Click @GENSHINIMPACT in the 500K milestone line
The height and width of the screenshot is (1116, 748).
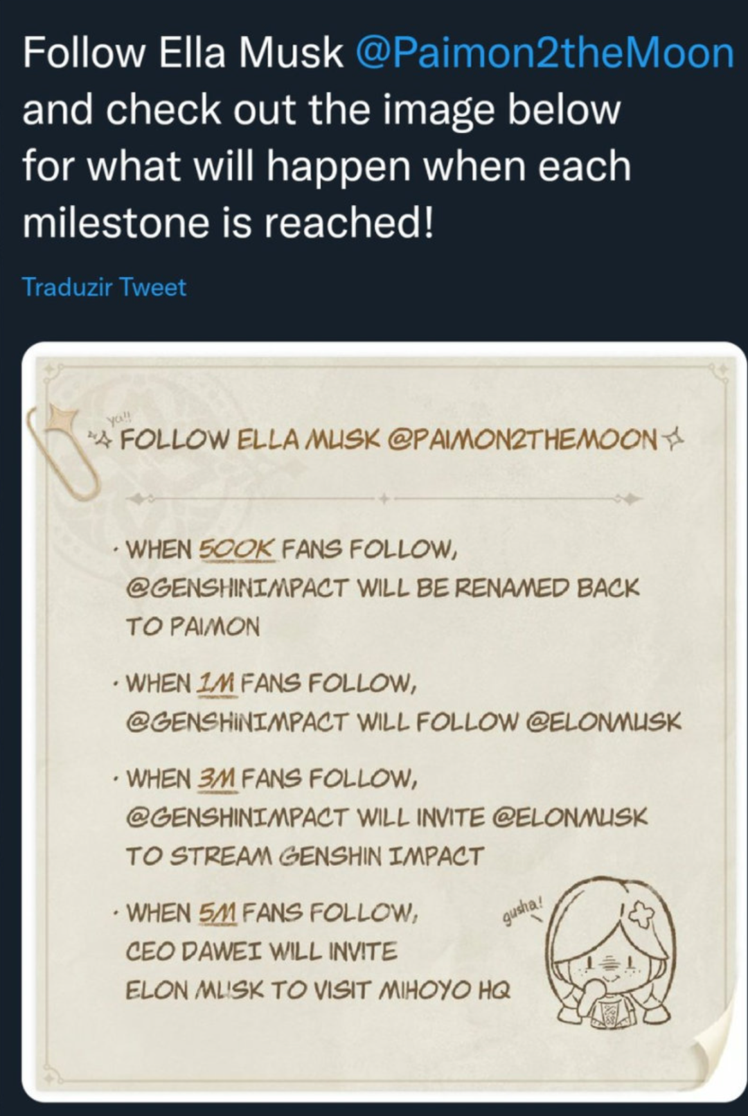coord(237,588)
